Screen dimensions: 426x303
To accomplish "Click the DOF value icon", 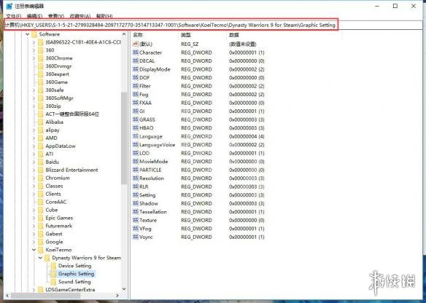I will [135, 78].
